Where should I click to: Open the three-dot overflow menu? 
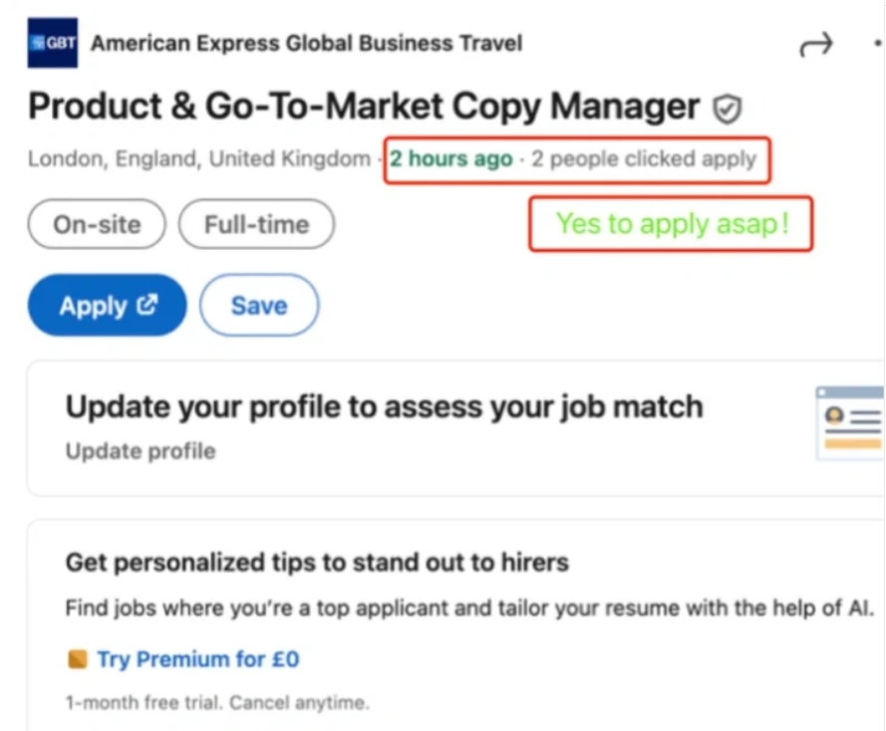[877, 45]
